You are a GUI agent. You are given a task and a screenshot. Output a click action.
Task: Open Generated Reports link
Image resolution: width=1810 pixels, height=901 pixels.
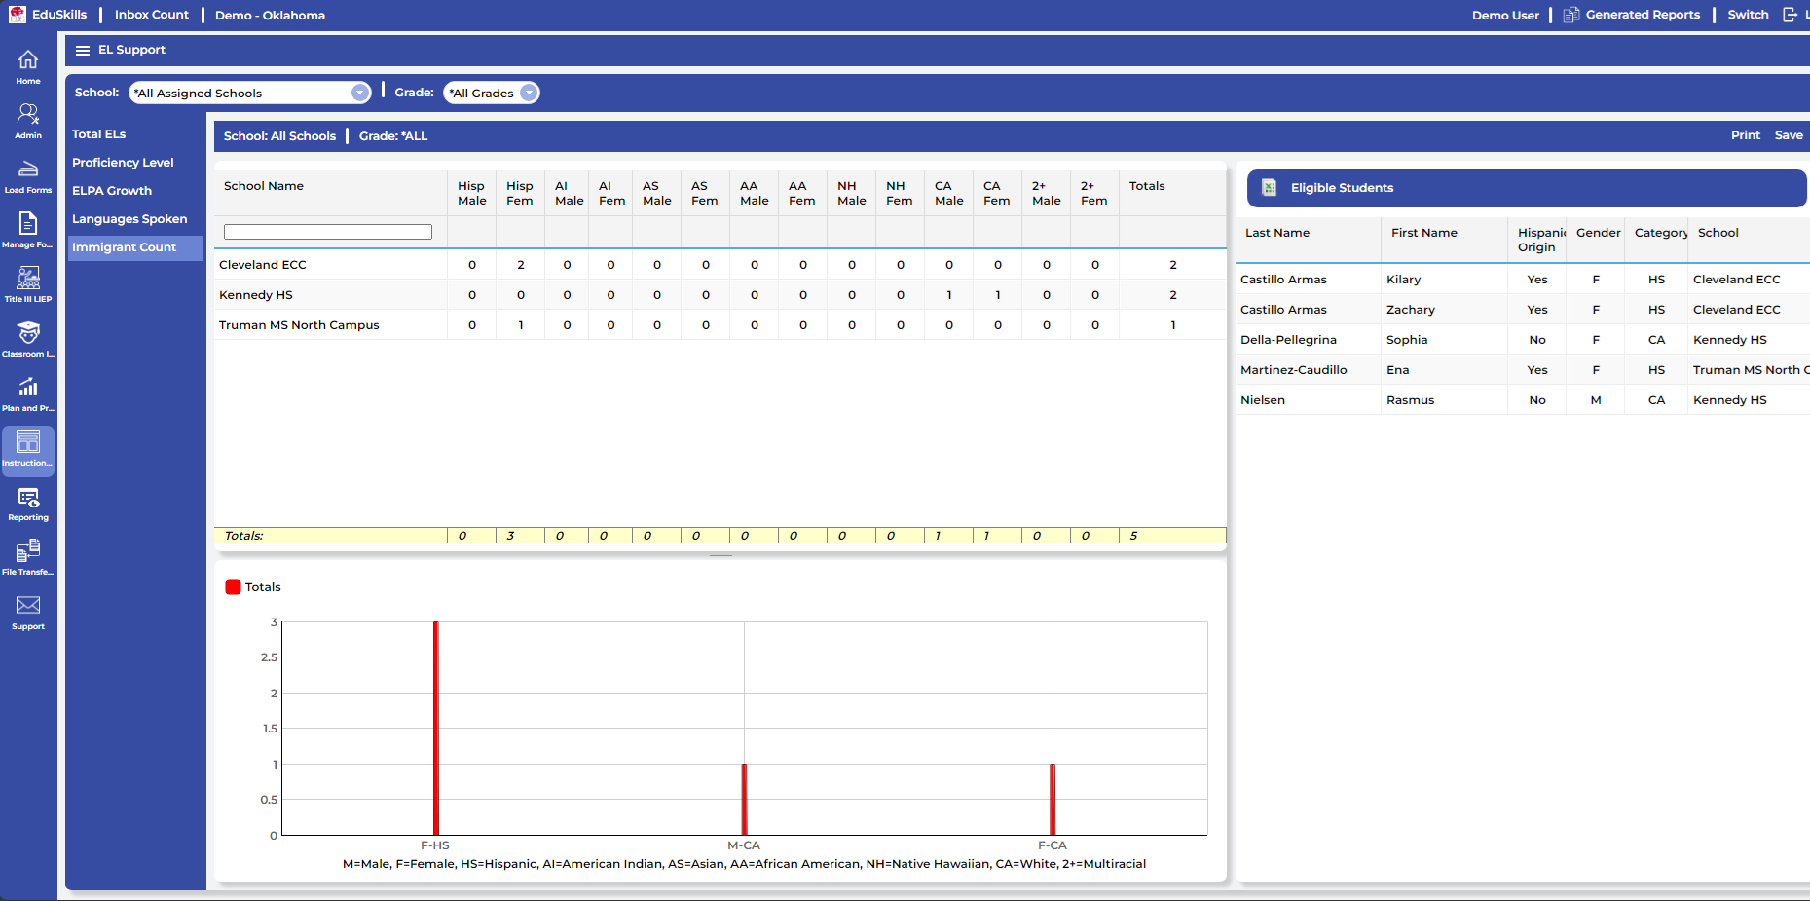coord(1643,15)
